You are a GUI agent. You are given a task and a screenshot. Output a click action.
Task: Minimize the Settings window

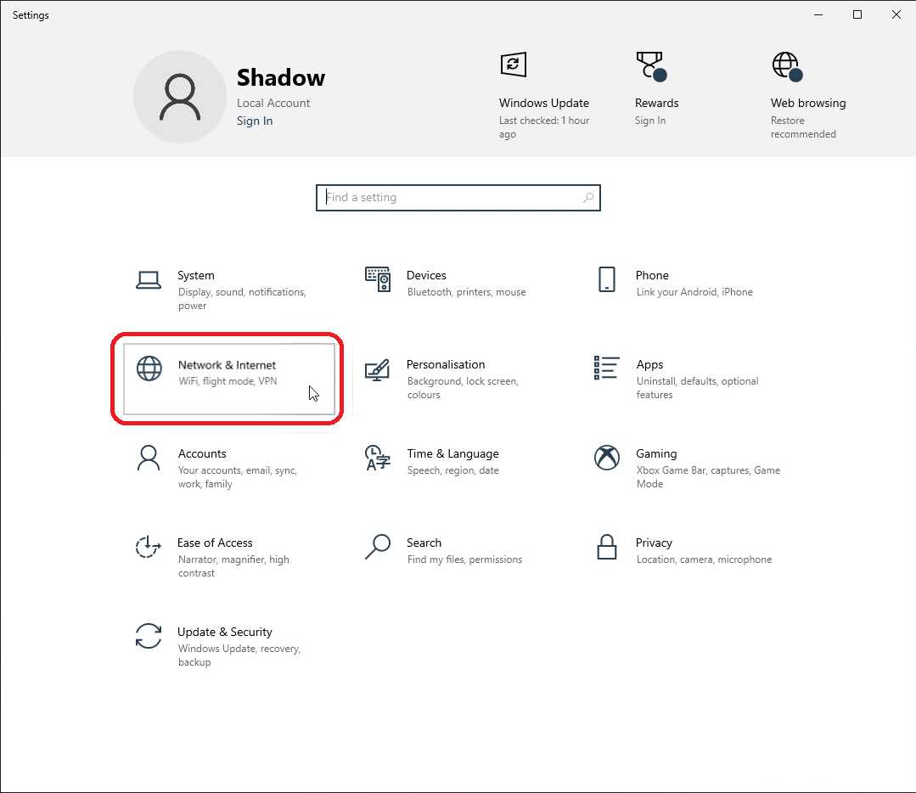tap(818, 14)
